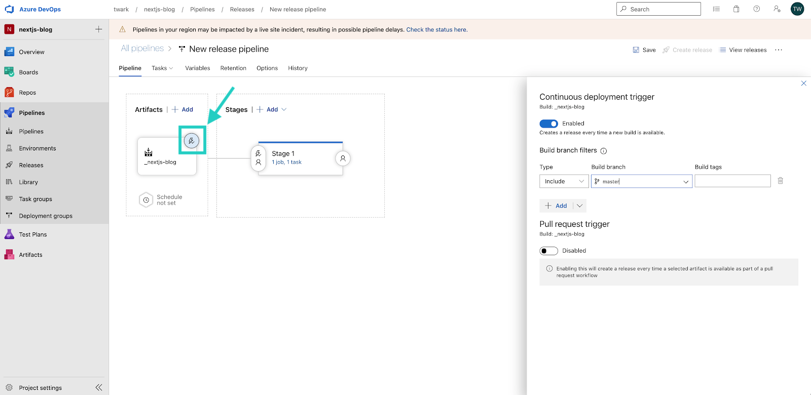Open View releases
Viewport: 811px width, 395px height.
(x=743, y=50)
